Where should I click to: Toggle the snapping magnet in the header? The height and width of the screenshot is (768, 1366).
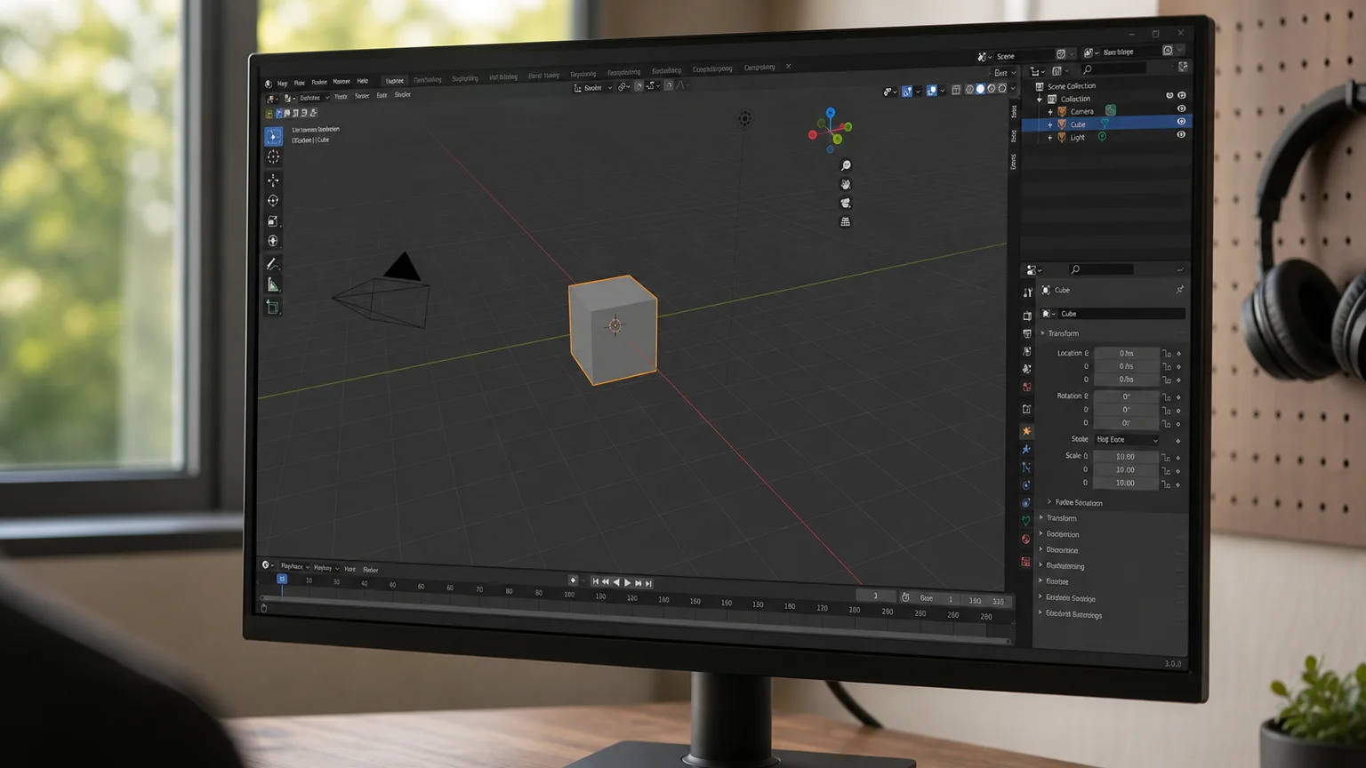(x=639, y=86)
